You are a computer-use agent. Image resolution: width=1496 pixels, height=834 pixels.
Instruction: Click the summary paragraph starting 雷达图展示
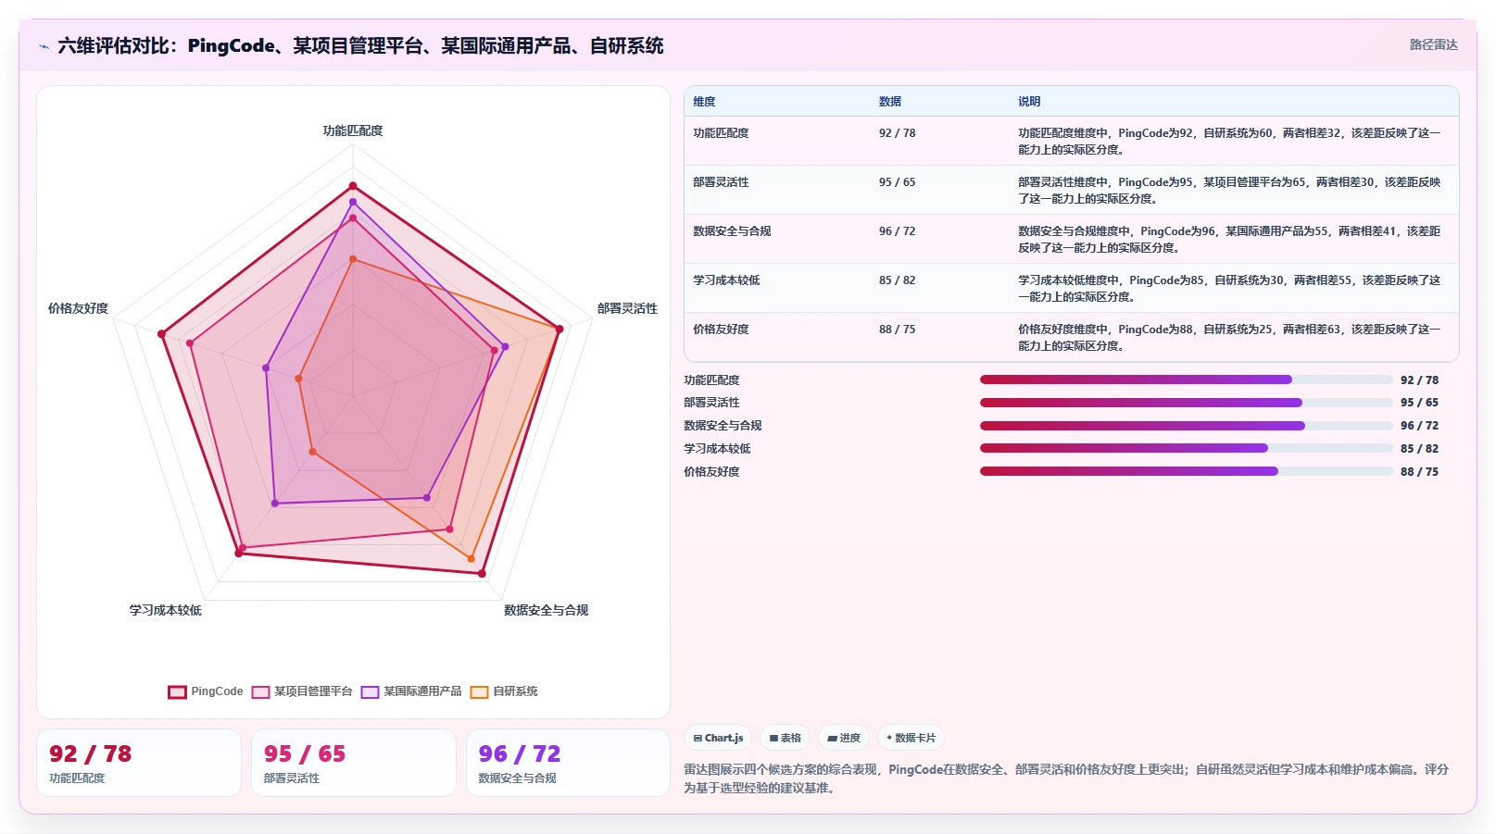[1067, 778]
